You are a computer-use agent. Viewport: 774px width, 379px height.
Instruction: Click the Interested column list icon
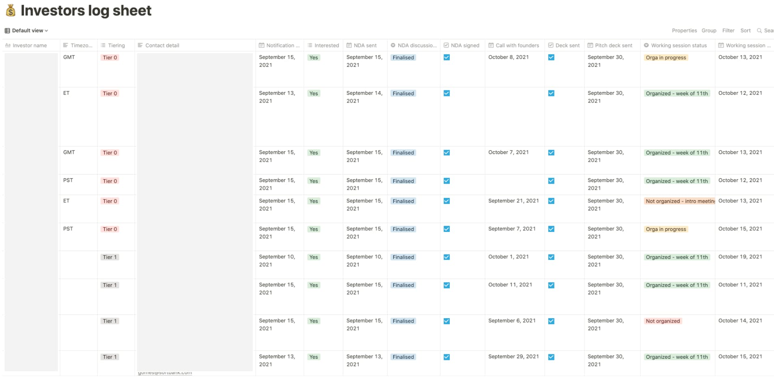coord(310,45)
